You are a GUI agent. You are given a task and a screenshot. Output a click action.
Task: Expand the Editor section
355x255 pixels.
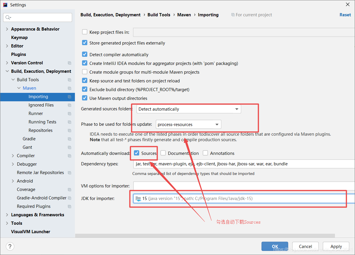7,46
